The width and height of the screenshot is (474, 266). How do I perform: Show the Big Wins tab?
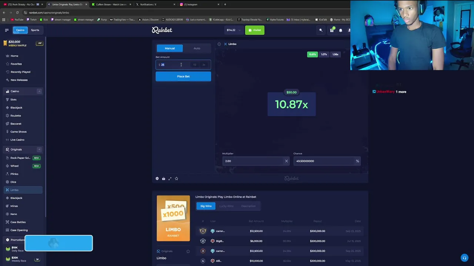pos(206,206)
